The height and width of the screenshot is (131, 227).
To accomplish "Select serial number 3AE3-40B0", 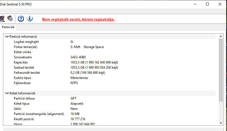I will tap(78, 57).
